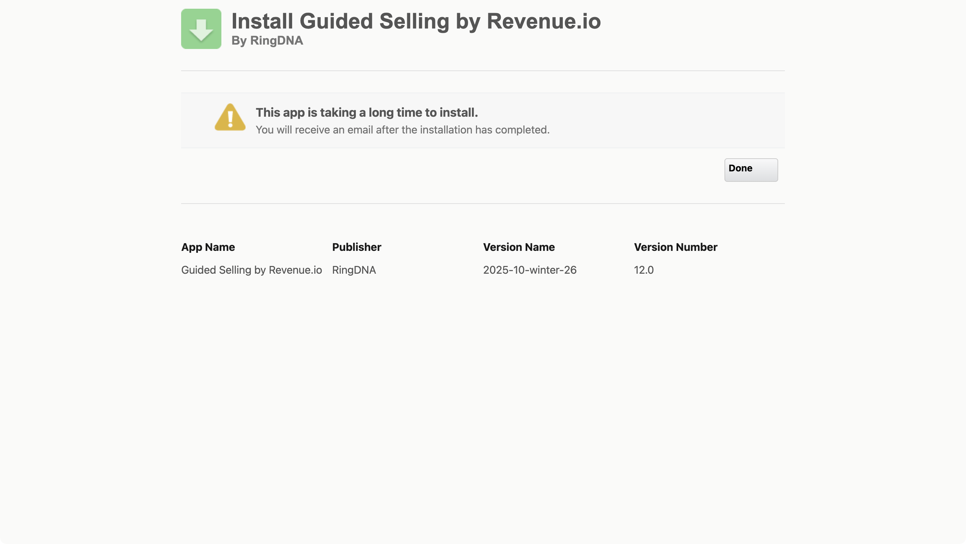Click the divider below the page header

(483, 70)
